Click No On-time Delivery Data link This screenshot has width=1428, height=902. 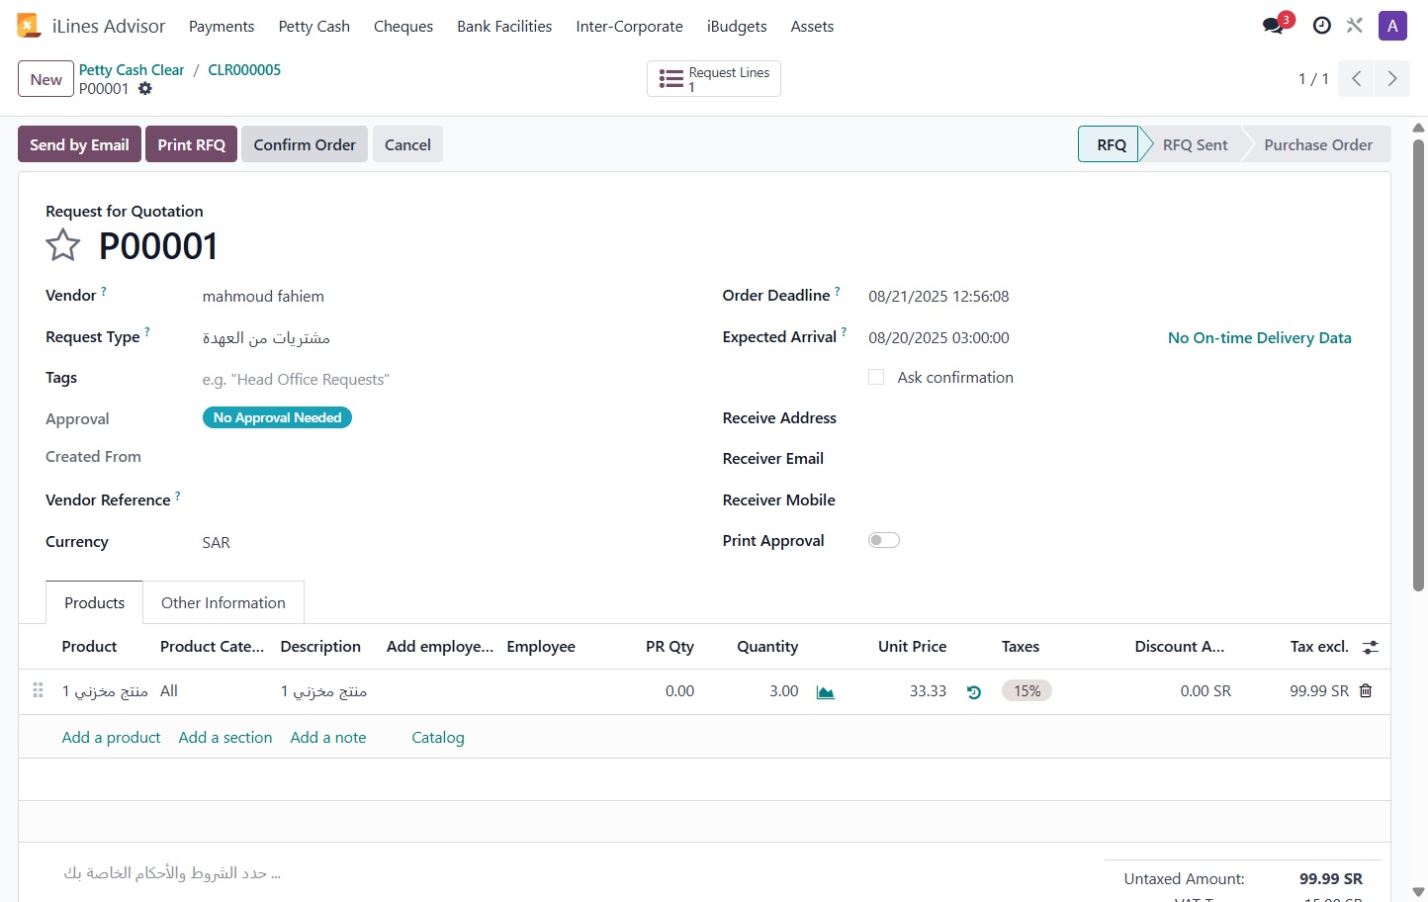[x=1259, y=337]
